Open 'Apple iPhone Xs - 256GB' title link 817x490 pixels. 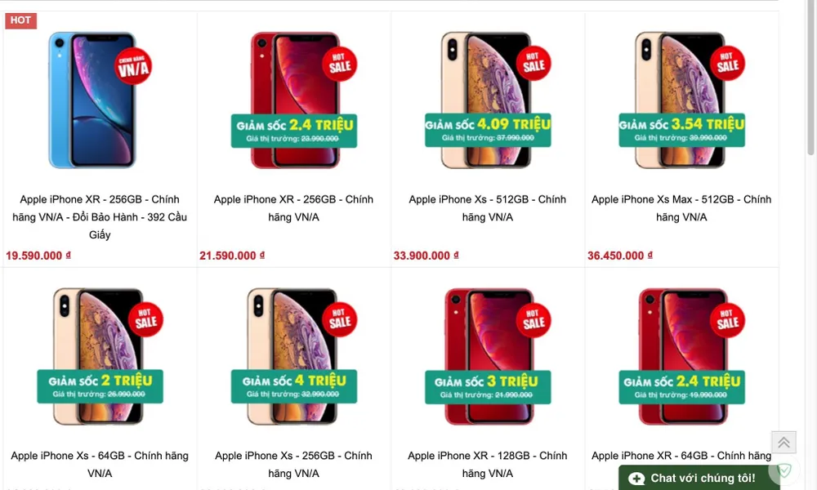293,465
